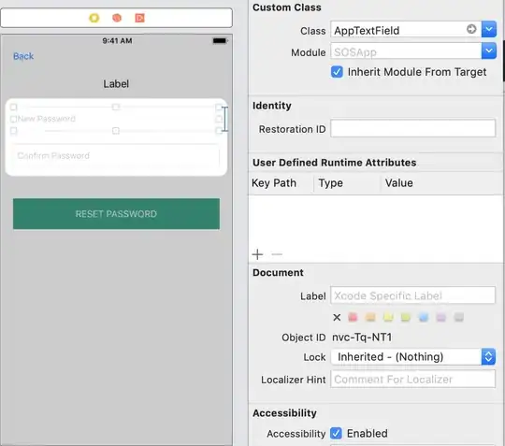This screenshot has width=505, height=446.
Task: Click the Key Path column header
Action: tap(274, 183)
